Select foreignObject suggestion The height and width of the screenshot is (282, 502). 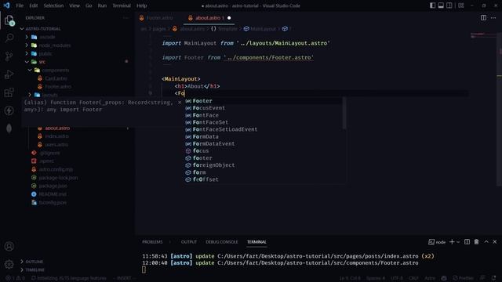264,165
